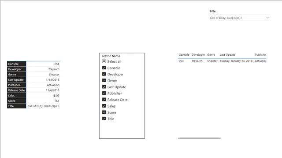Click the Title slicer label
Viewport: 282px width, 158px height.
212,11
